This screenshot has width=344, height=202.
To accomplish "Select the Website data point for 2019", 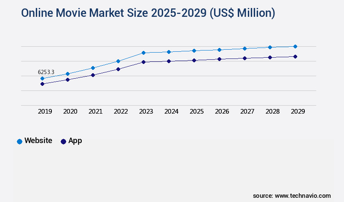I will click(x=42, y=78).
